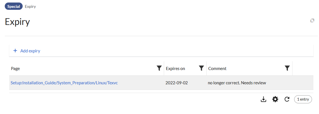Click Add expiry link
The width and height of the screenshot is (319, 114).
tap(30, 51)
